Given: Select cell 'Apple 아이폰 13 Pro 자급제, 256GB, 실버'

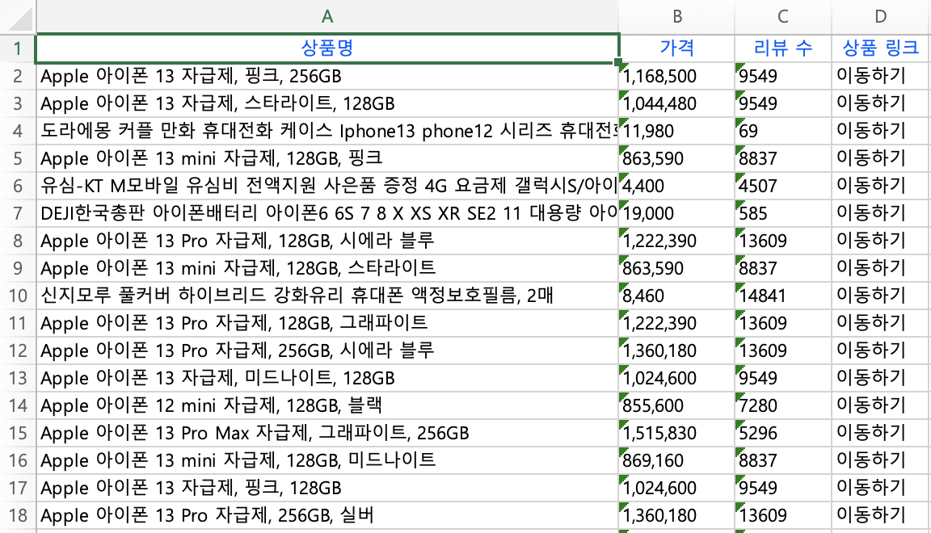Looking at the screenshot, I should point(327,514).
